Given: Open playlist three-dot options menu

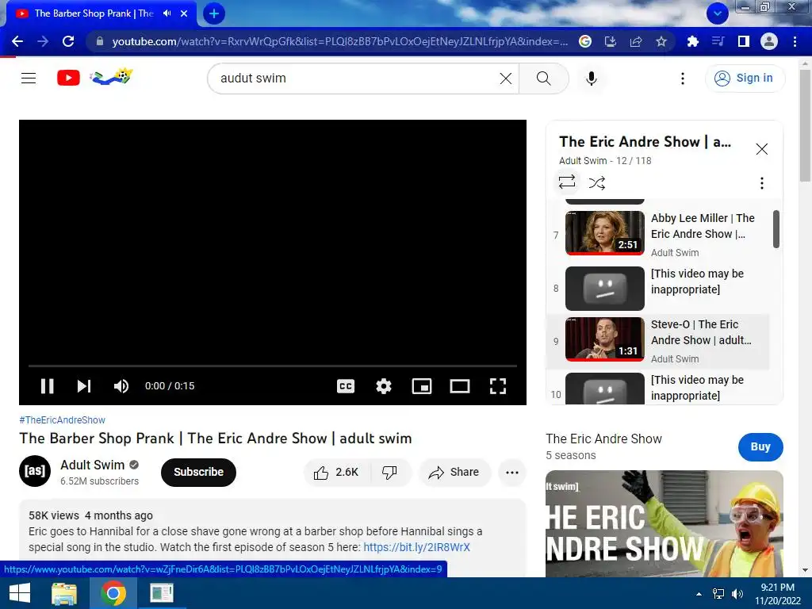Looking at the screenshot, I should [x=761, y=183].
